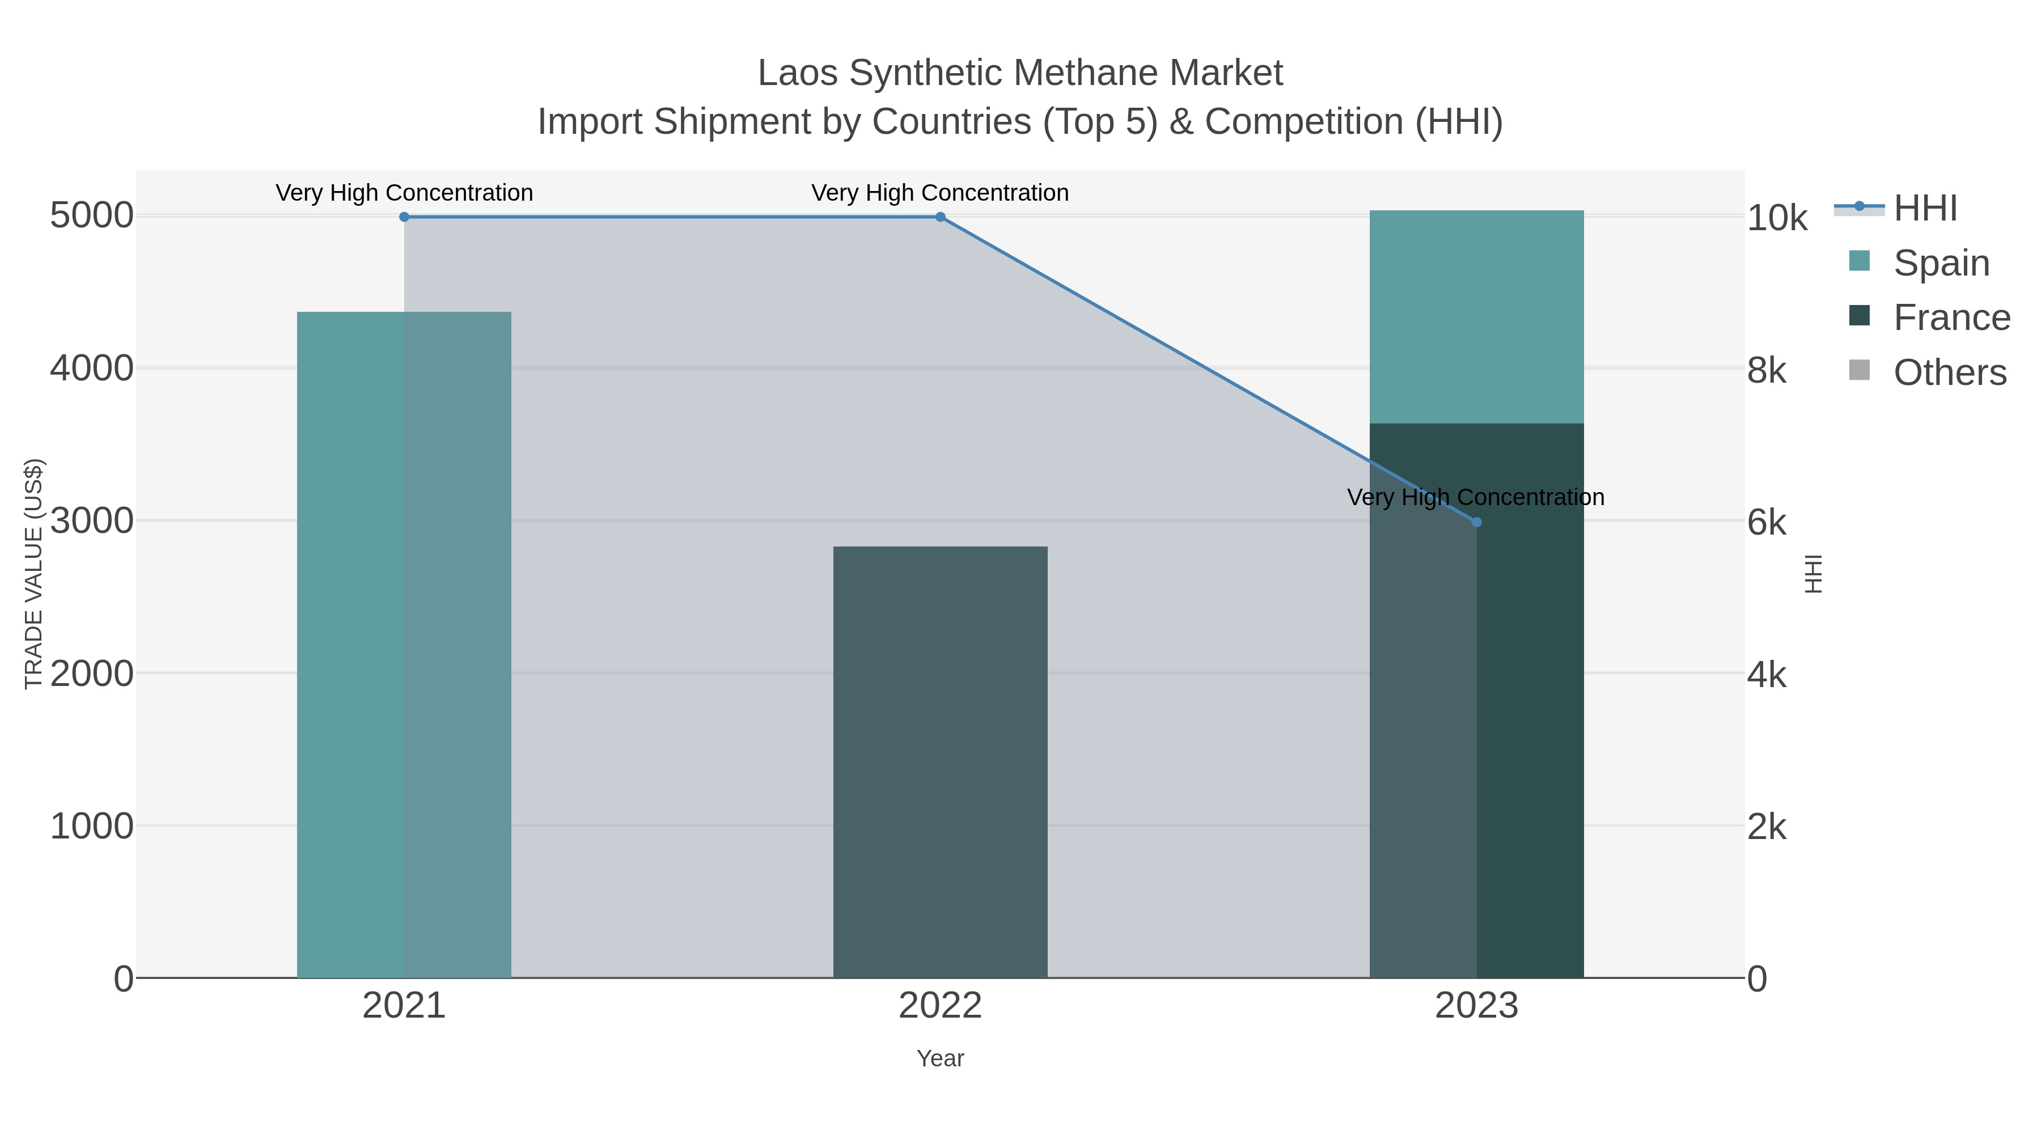The image size is (2041, 1148).
Task: Select the 2022 France bar
Action: tap(941, 762)
